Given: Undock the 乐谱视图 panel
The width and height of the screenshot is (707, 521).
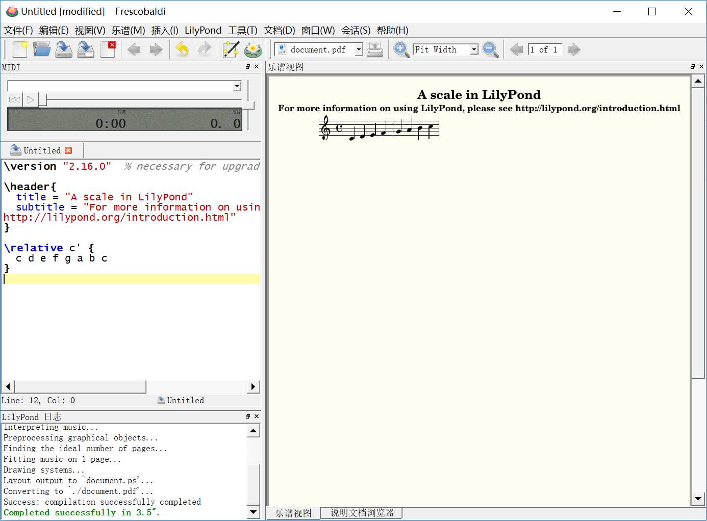Looking at the screenshot, I should [x=693, y=67].
